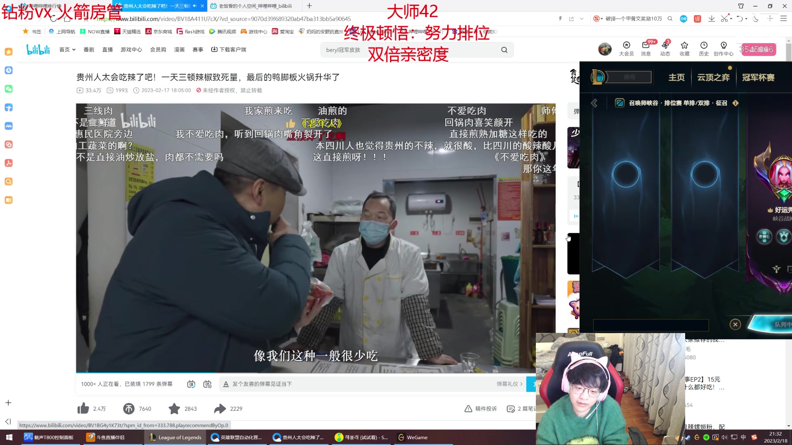
Task: Expand the scissors tool dropdown arrow
Action: coord(731,19)
